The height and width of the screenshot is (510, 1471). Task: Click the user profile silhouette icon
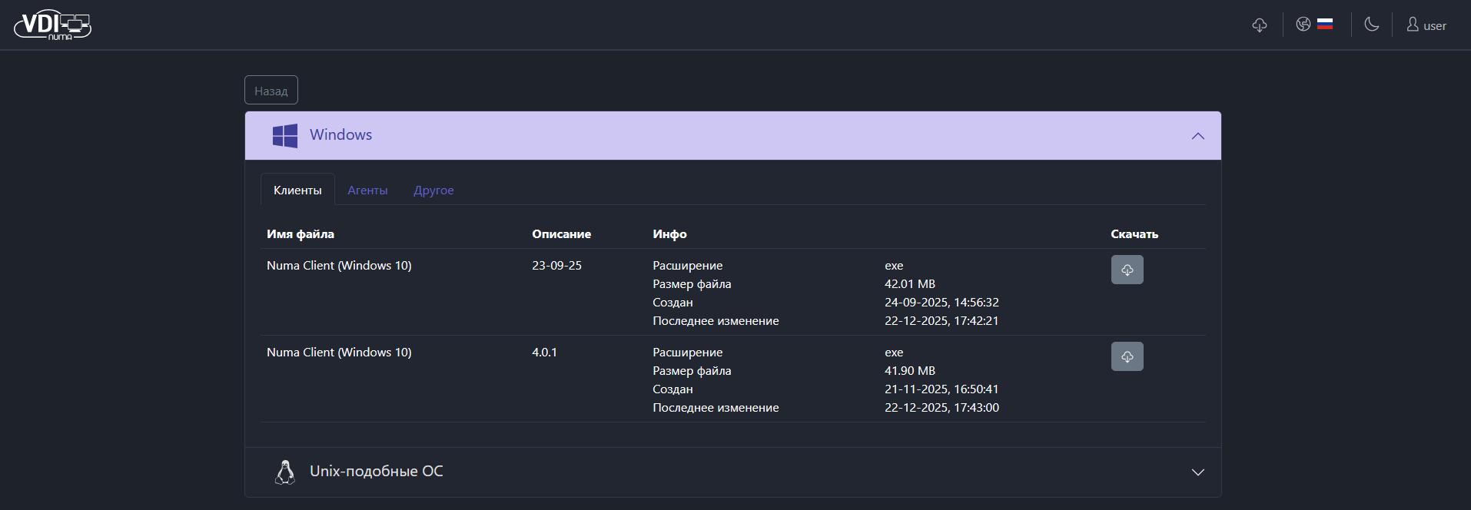[1413, 25]
